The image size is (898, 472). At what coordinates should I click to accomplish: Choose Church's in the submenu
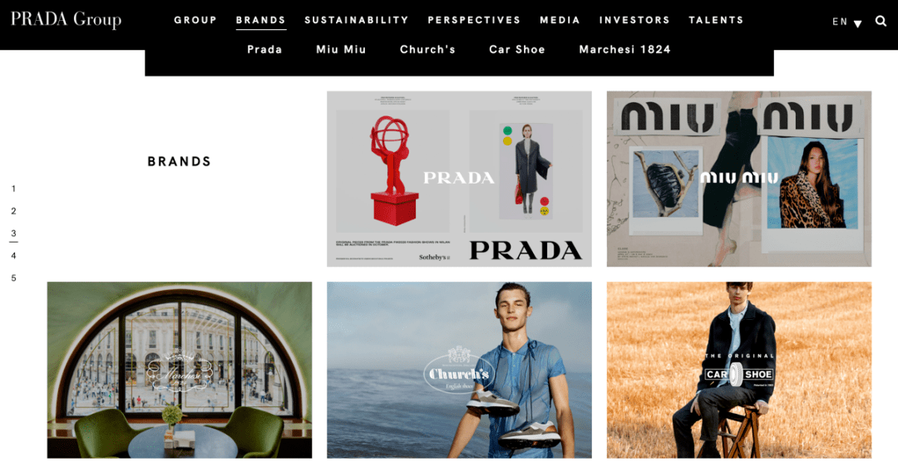pos(428,49)
